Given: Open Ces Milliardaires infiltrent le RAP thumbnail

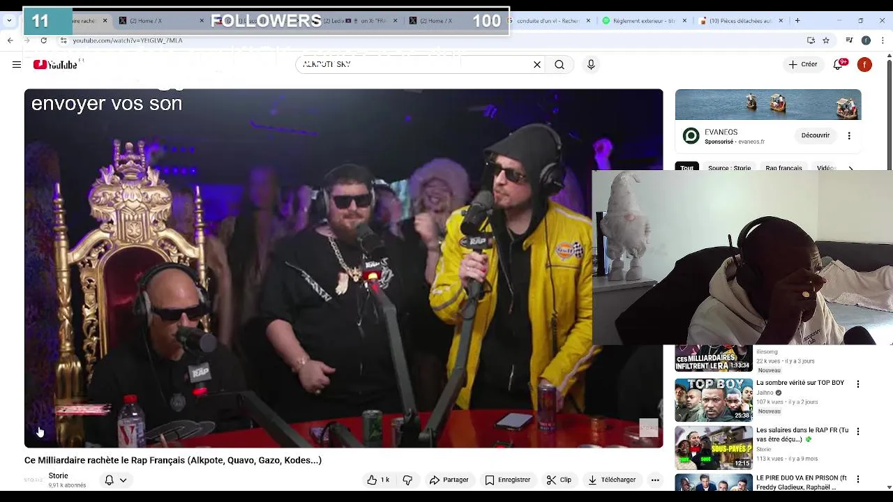Looking at the screenshot, I should coord(714,358).
